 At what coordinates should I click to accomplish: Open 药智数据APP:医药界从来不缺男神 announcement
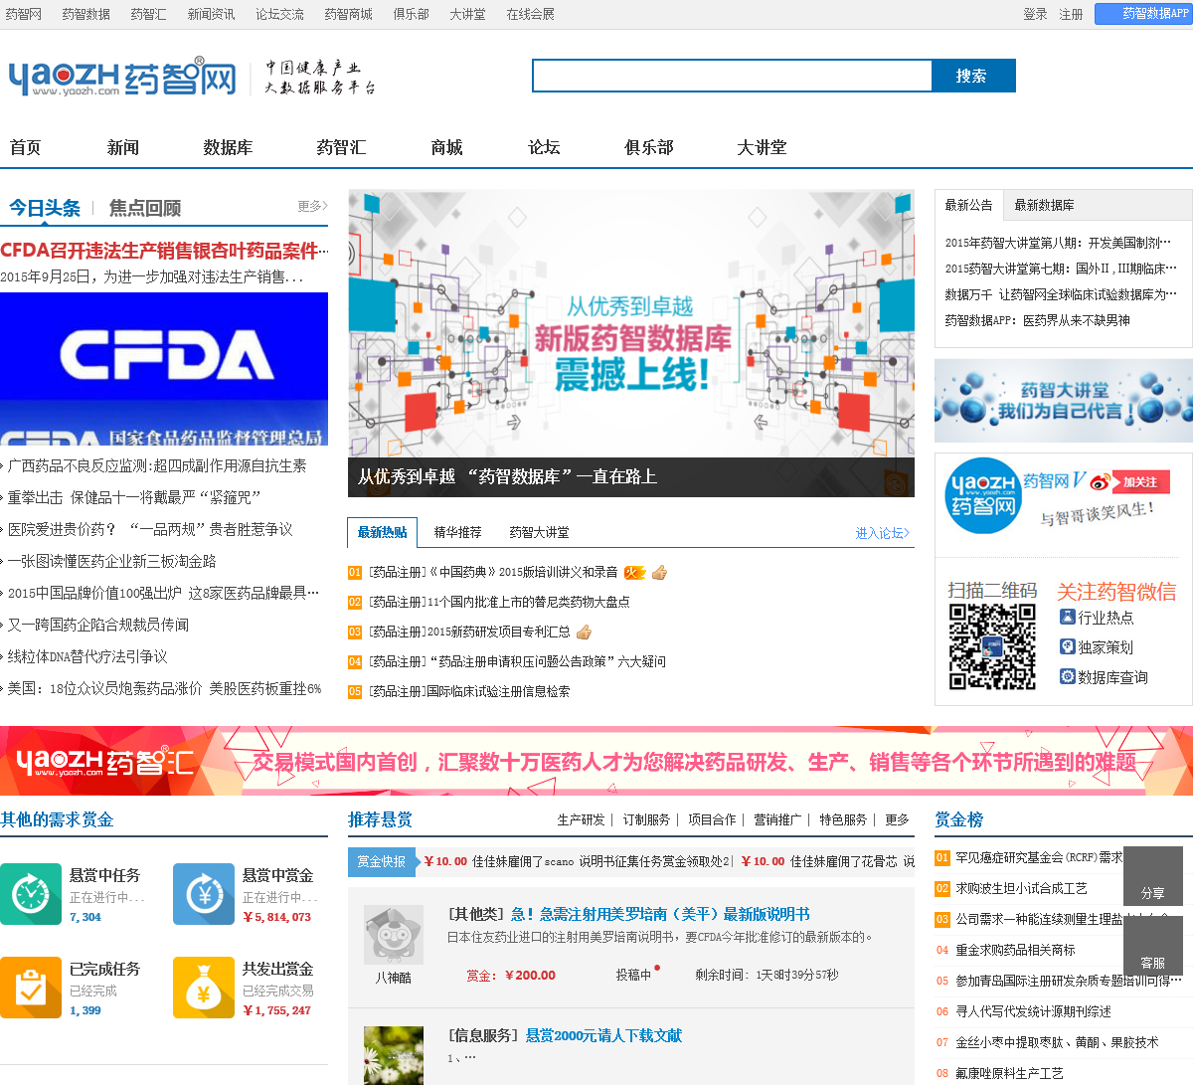pyautogui.click(x=1037, y=320)
